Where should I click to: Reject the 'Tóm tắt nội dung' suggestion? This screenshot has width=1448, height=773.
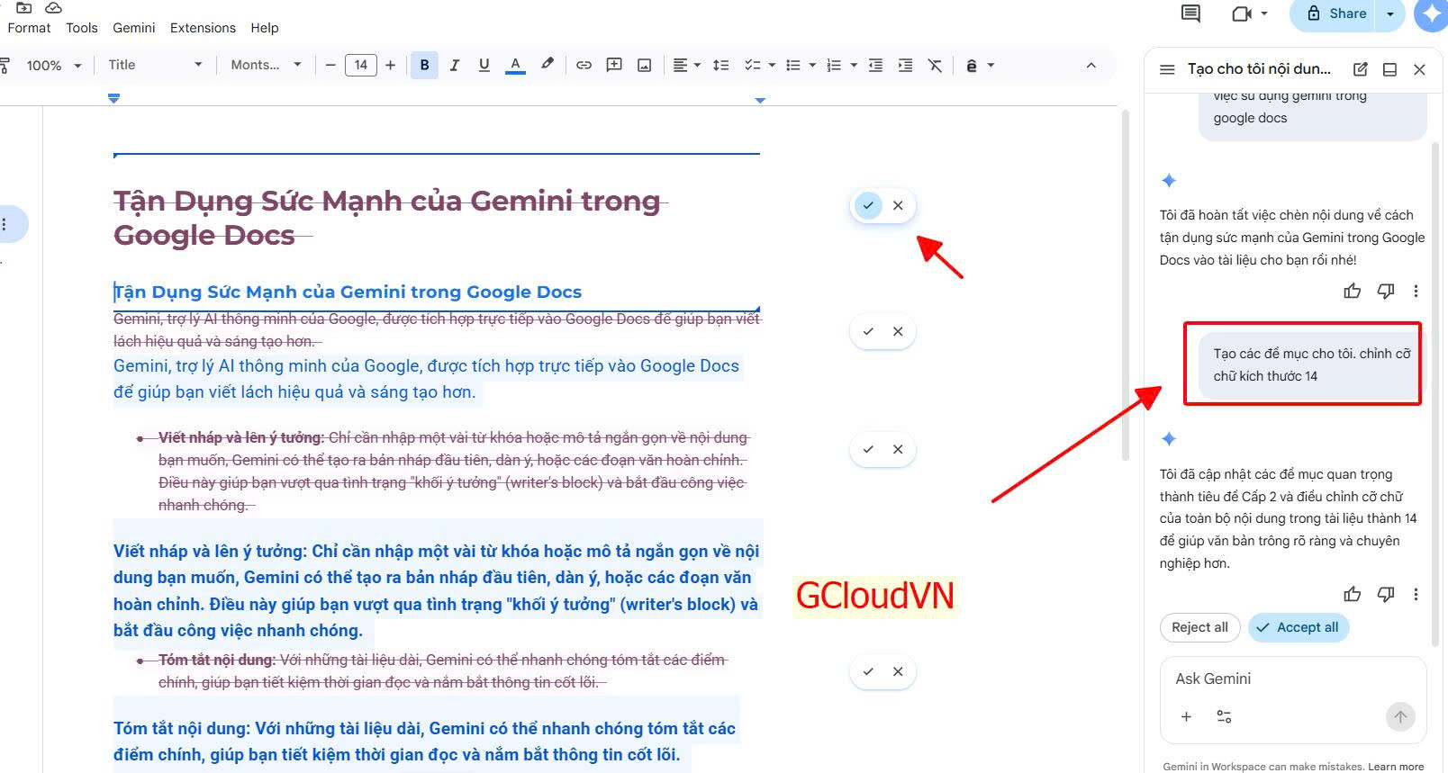pyautogui.click(x=898, y=671)
